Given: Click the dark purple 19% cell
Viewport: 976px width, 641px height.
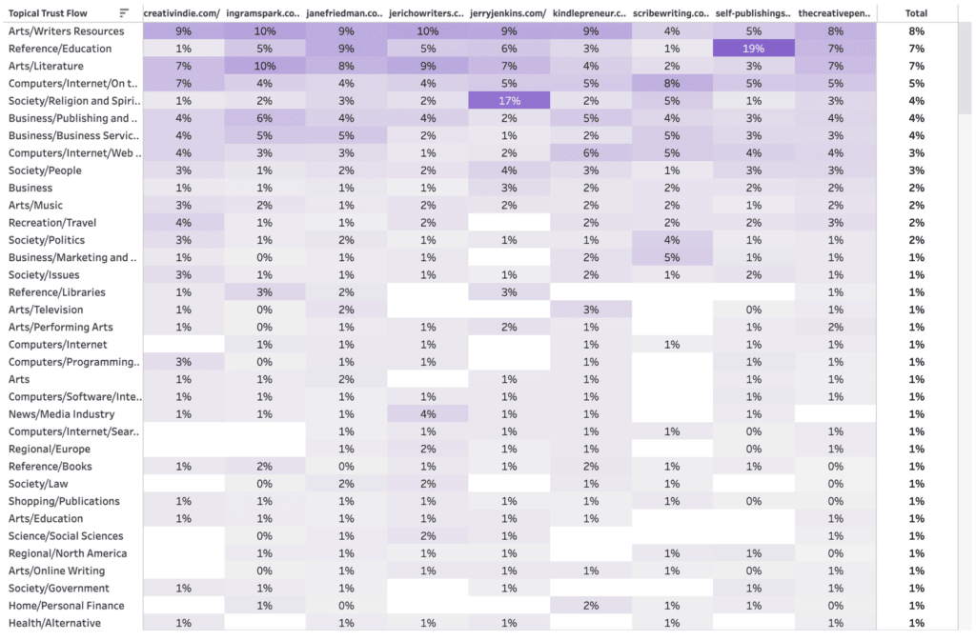Looking at the screenshot, I should tap(754, 48).
